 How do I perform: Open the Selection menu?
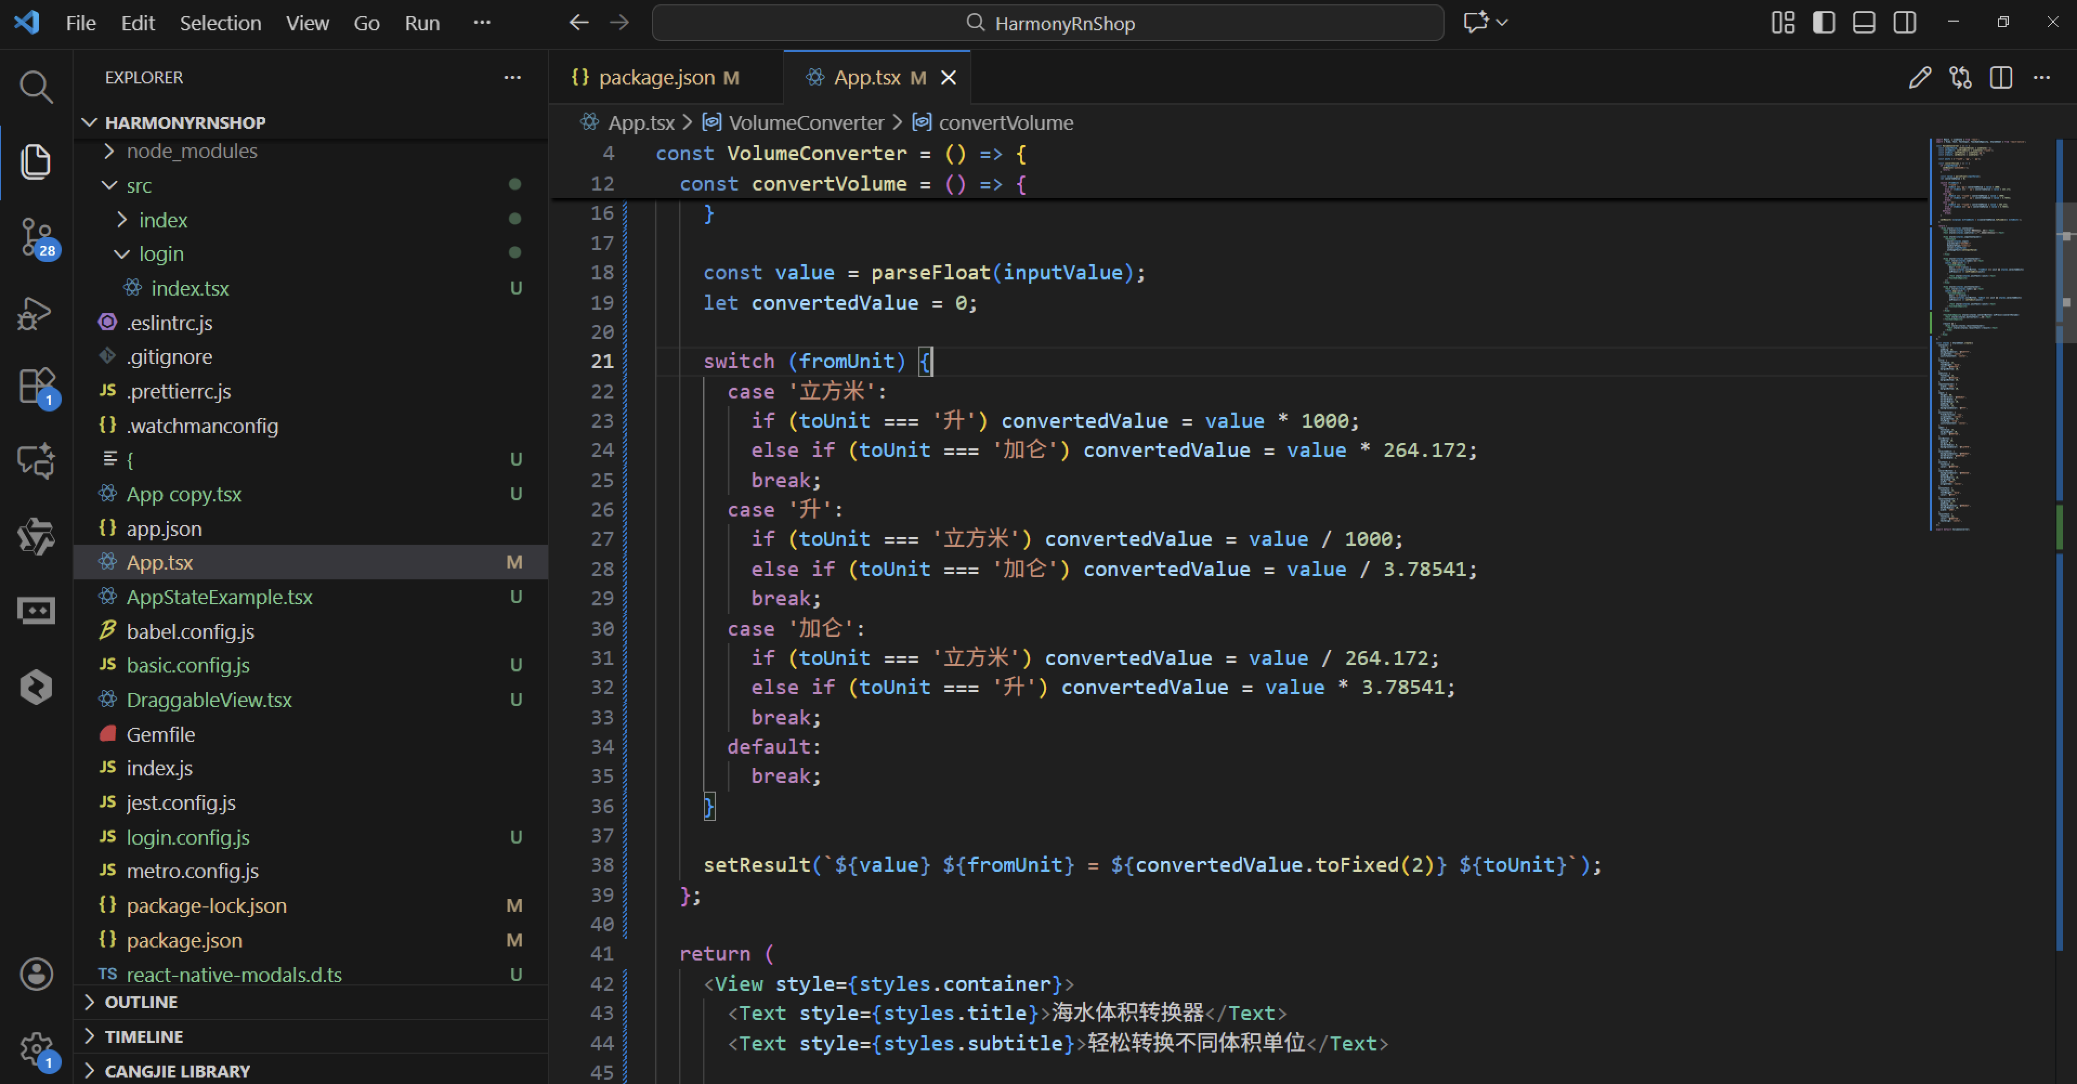pyautogui.click(x=220, y=23)
